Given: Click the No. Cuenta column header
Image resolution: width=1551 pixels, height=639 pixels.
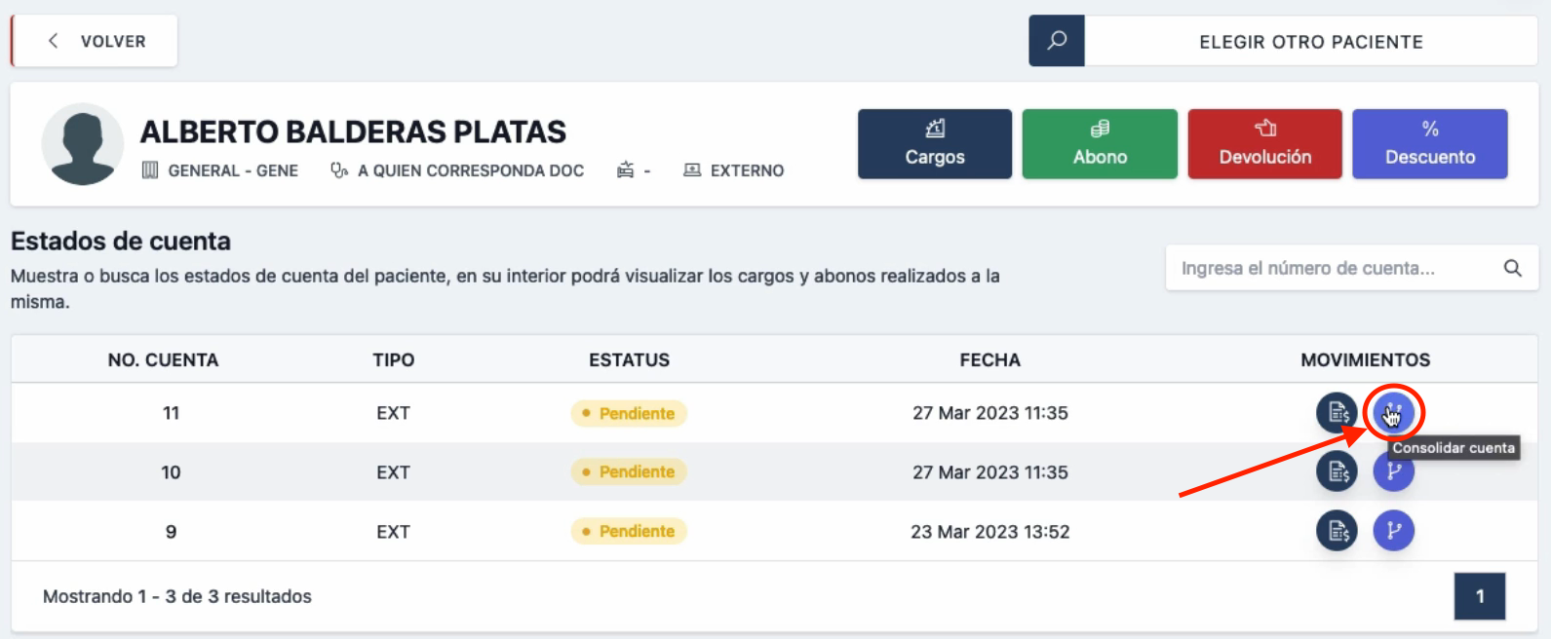Looking at the screenshot, I should (163, 359).
